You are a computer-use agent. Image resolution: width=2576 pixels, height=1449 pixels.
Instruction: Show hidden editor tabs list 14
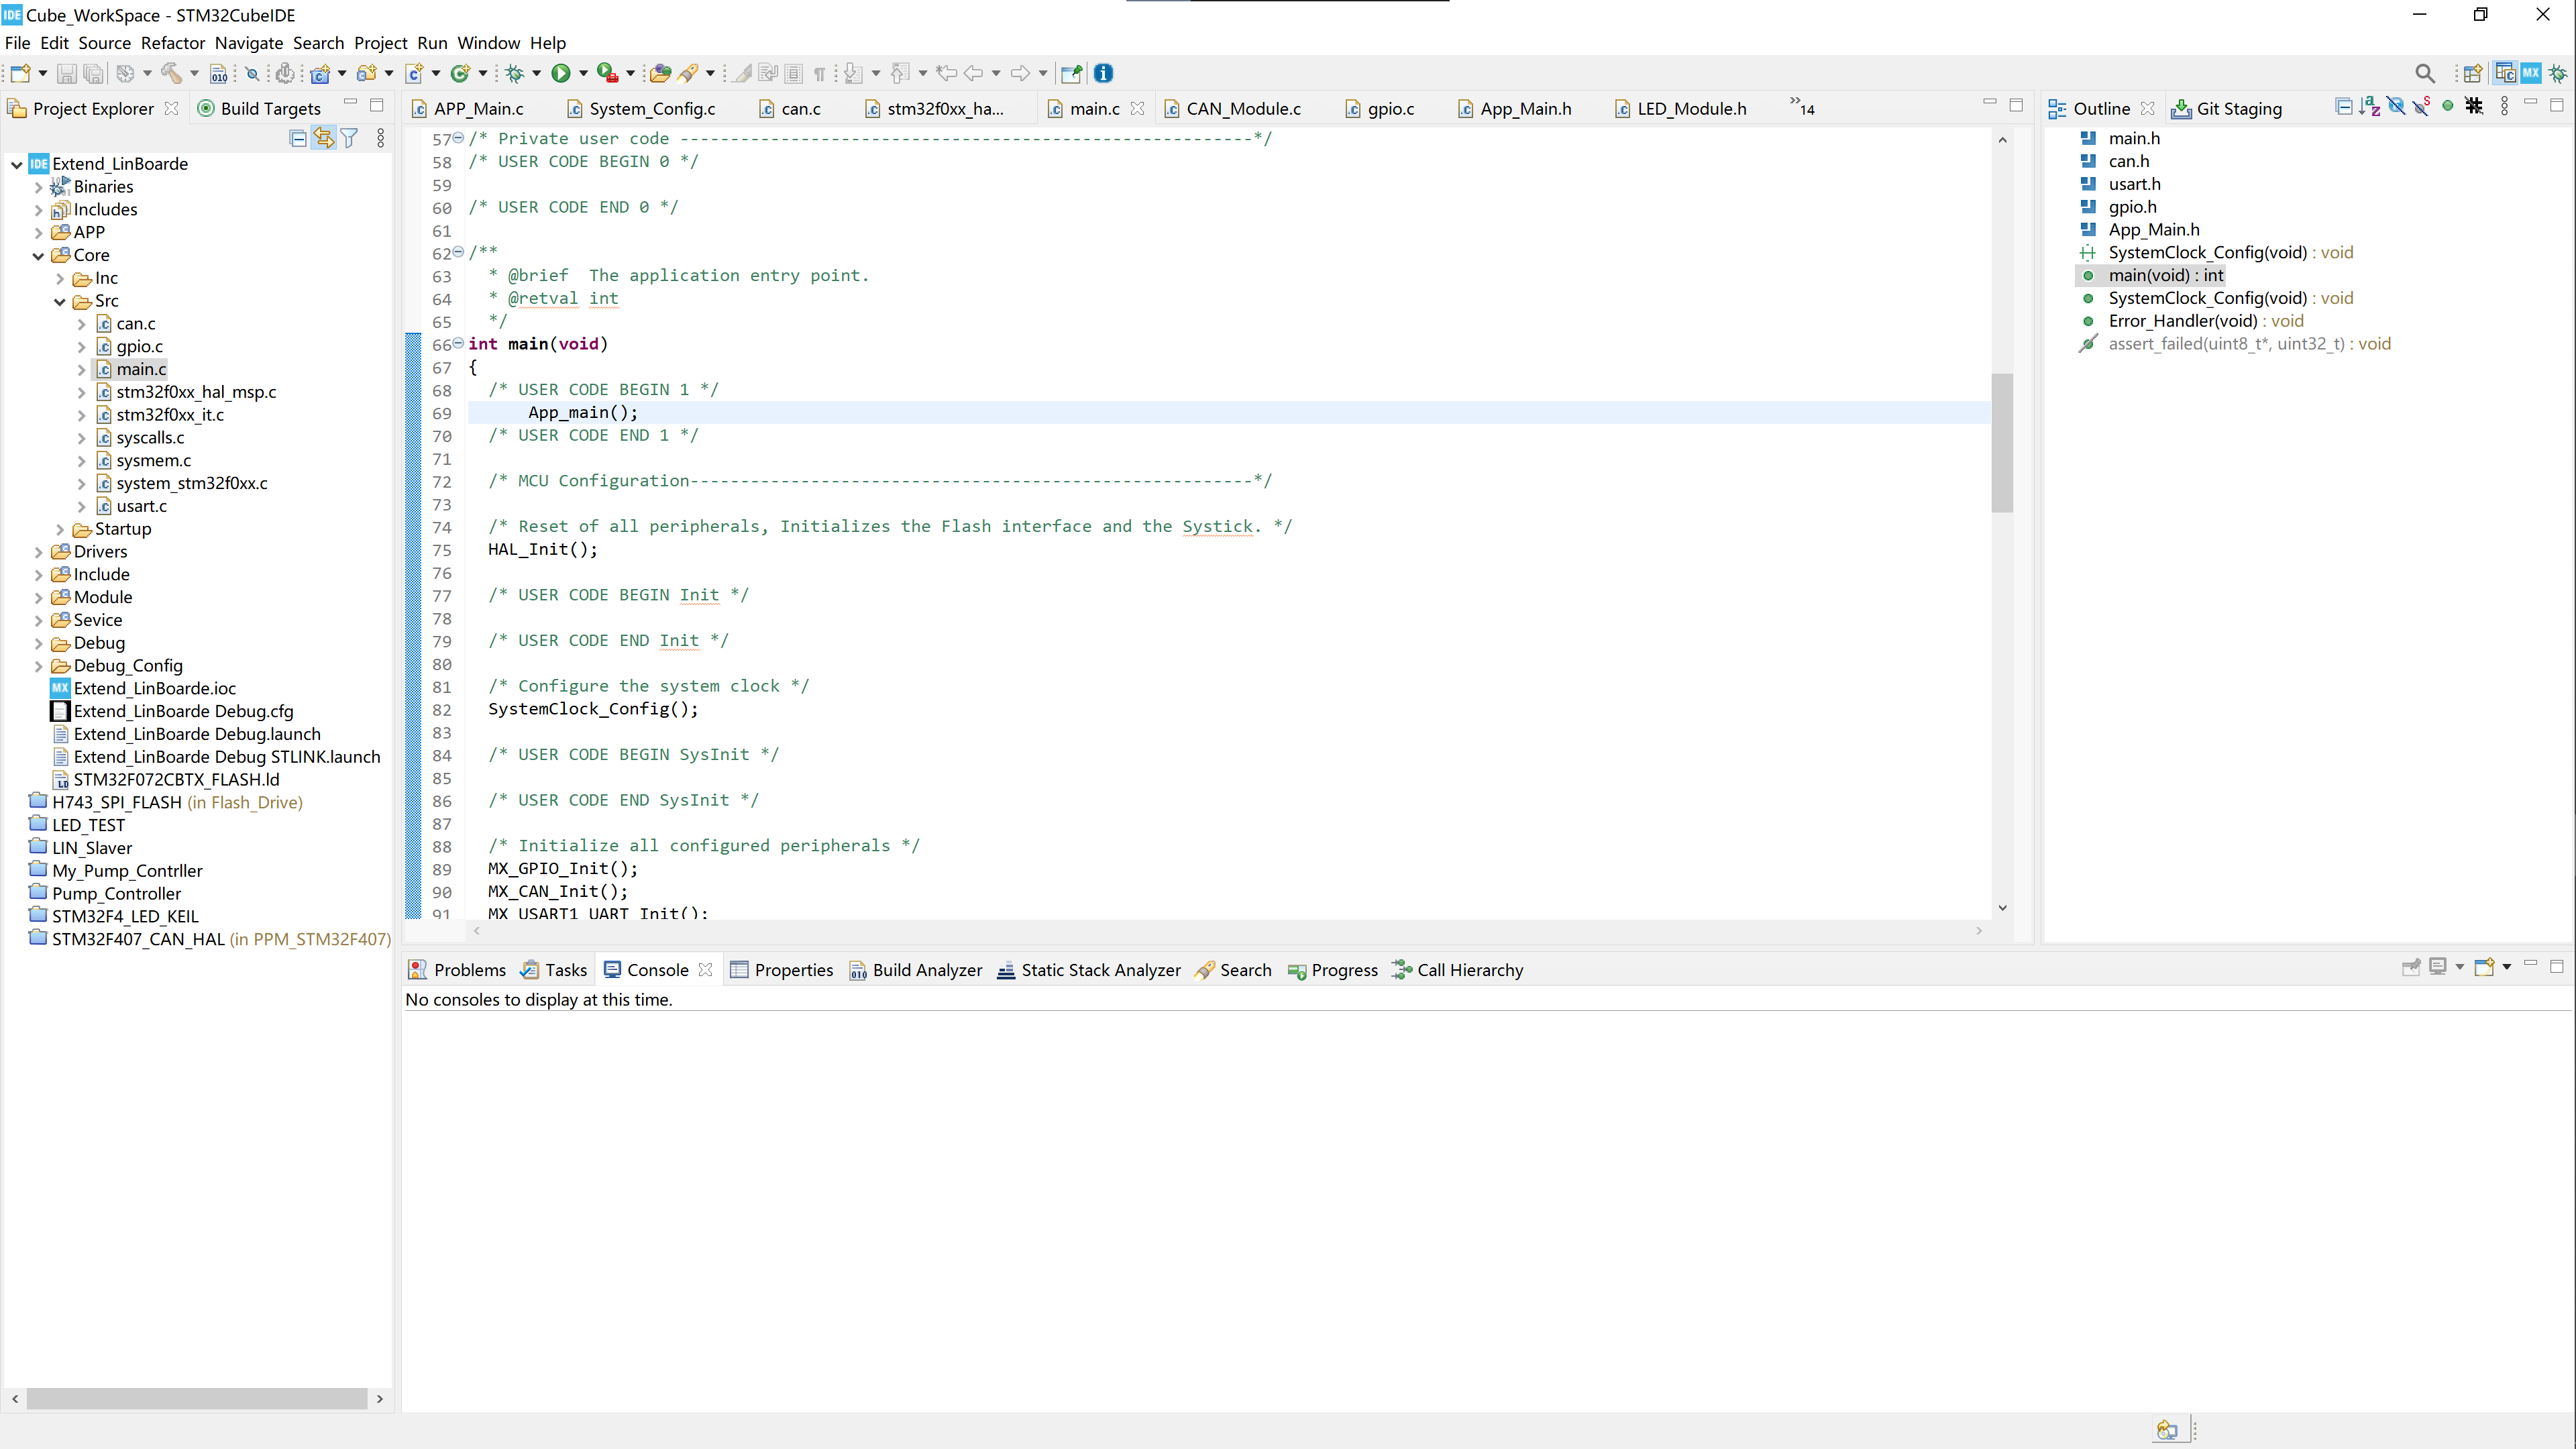click(x=1802, y=107)
